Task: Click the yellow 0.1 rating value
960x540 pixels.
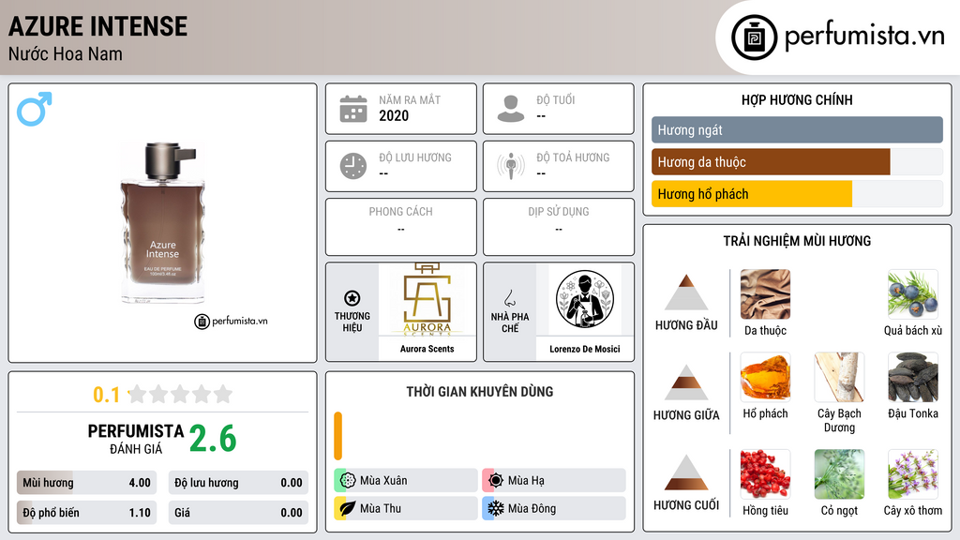Action: coord(106,395)
